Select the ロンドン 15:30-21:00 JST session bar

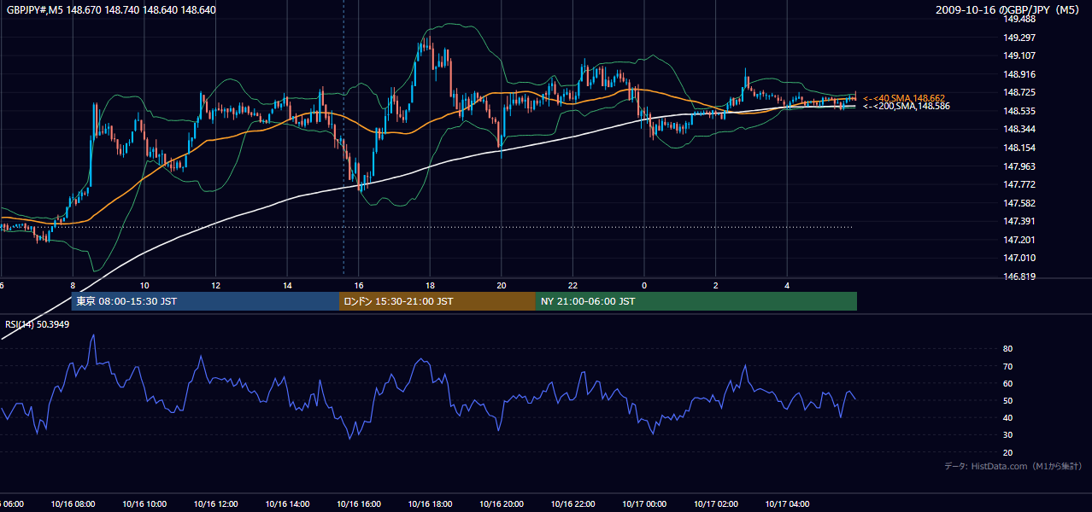[x=437, y=301]
